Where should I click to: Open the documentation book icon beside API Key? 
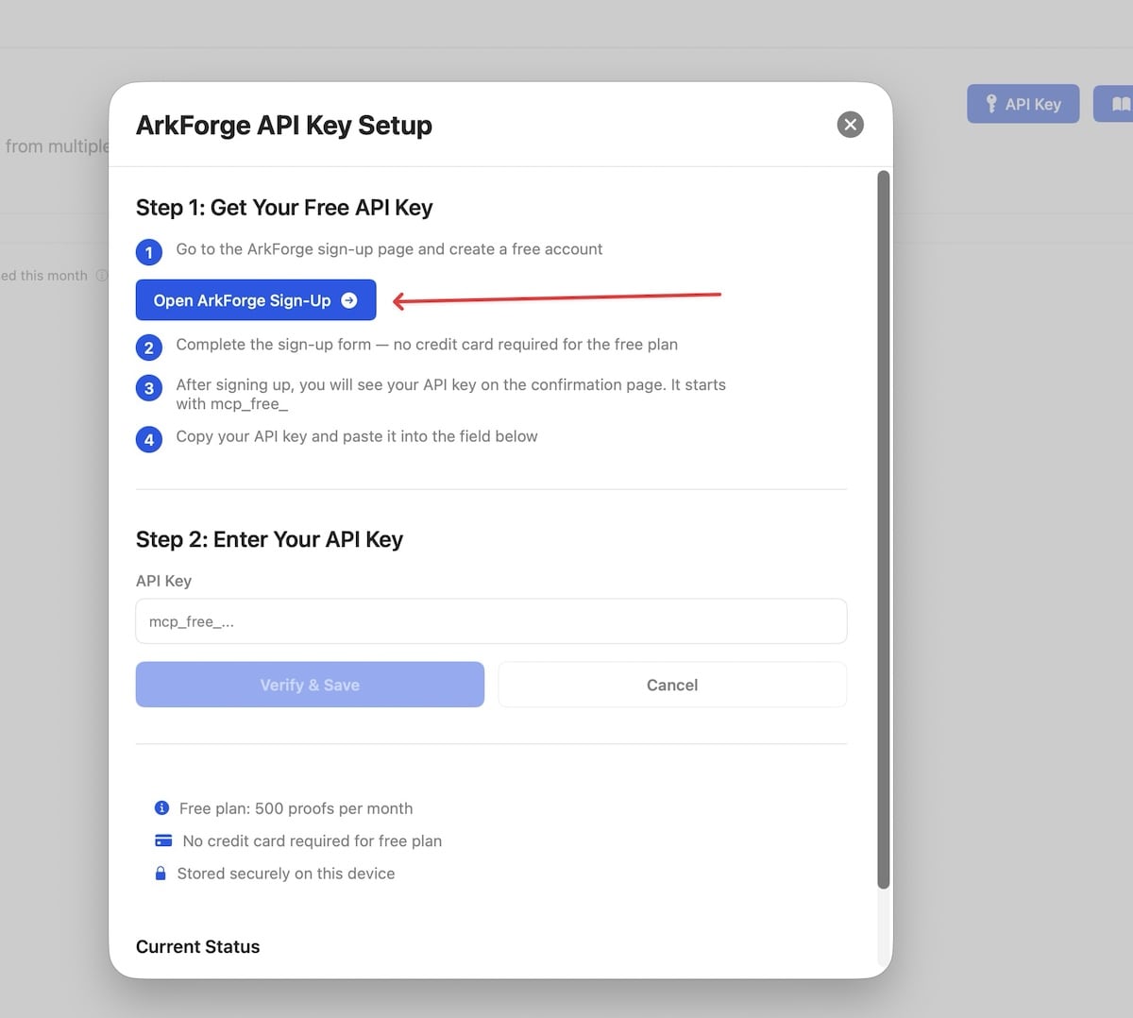(x=1120, y=103)
